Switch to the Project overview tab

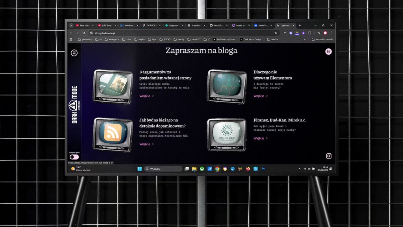(x=173, y=25)
